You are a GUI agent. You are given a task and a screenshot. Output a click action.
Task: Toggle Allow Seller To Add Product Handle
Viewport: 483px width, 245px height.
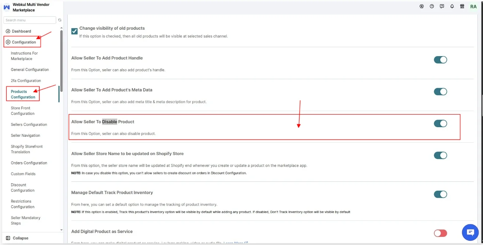coord(440,60)
